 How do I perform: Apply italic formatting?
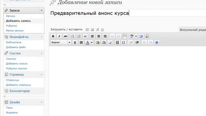pos(59,36)
